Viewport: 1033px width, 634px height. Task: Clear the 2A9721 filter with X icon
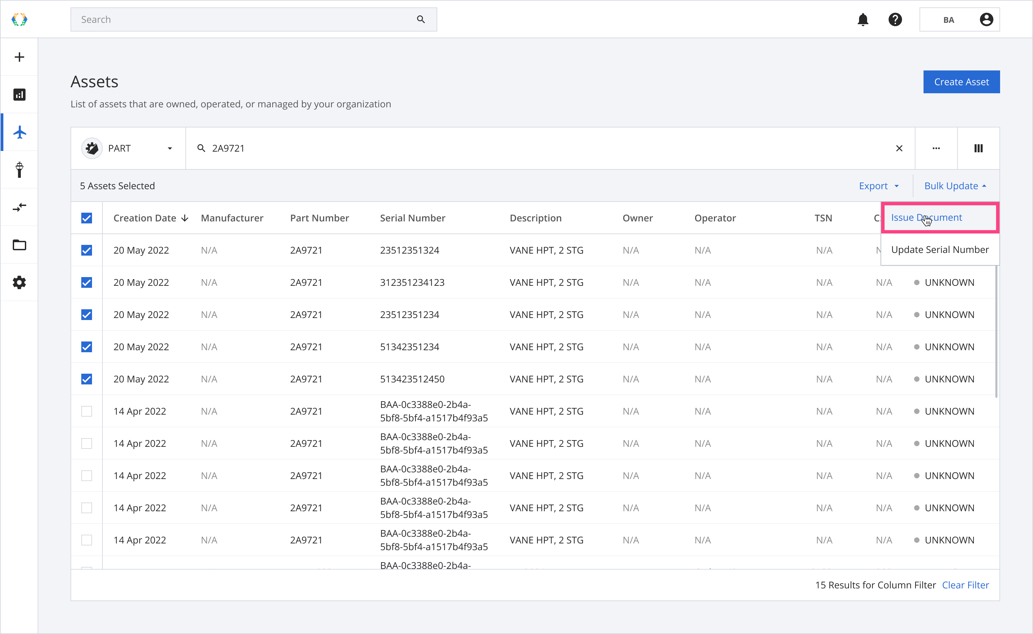[x=899, y=148]
